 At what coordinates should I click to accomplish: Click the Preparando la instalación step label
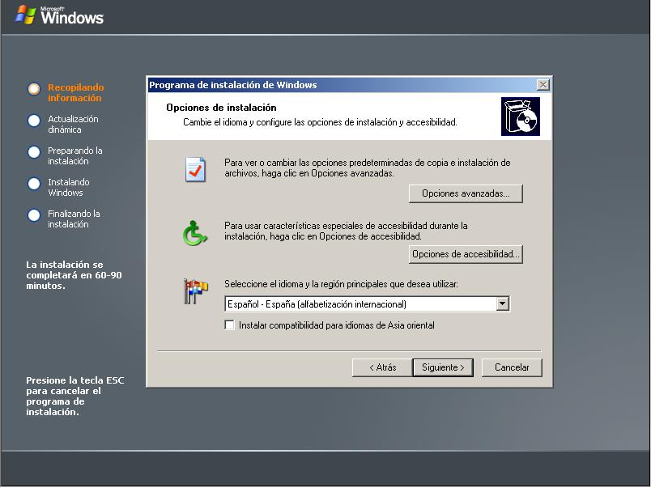click(75, 155)
